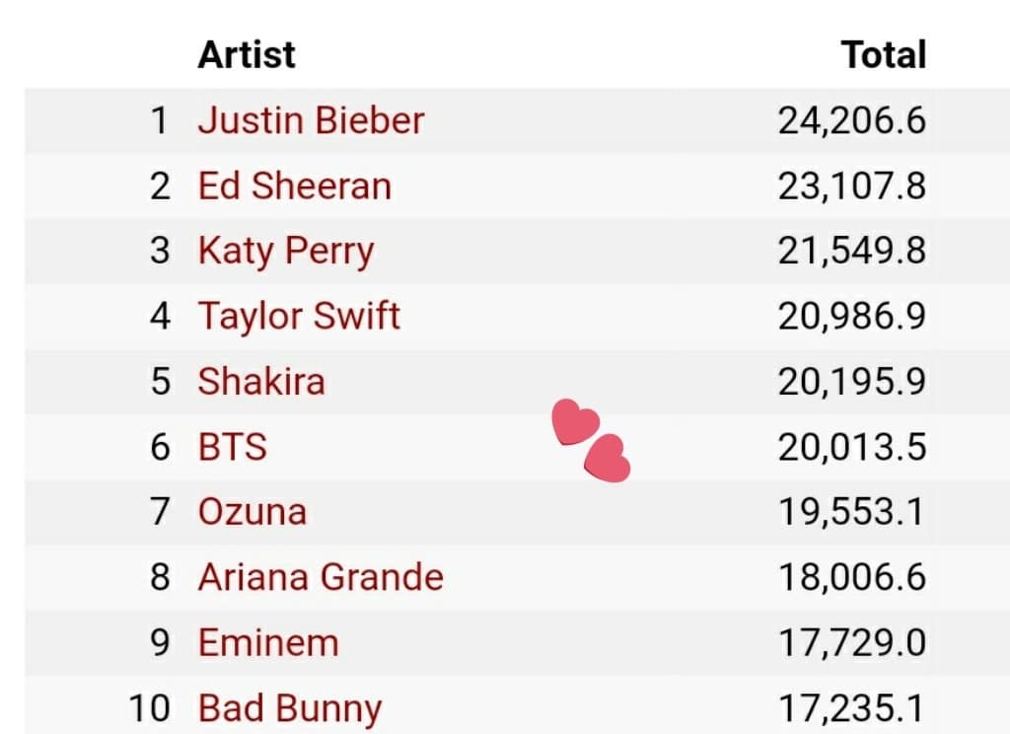Open the BTS artist link
1010x734 pixels.
(x=232, y=447)
